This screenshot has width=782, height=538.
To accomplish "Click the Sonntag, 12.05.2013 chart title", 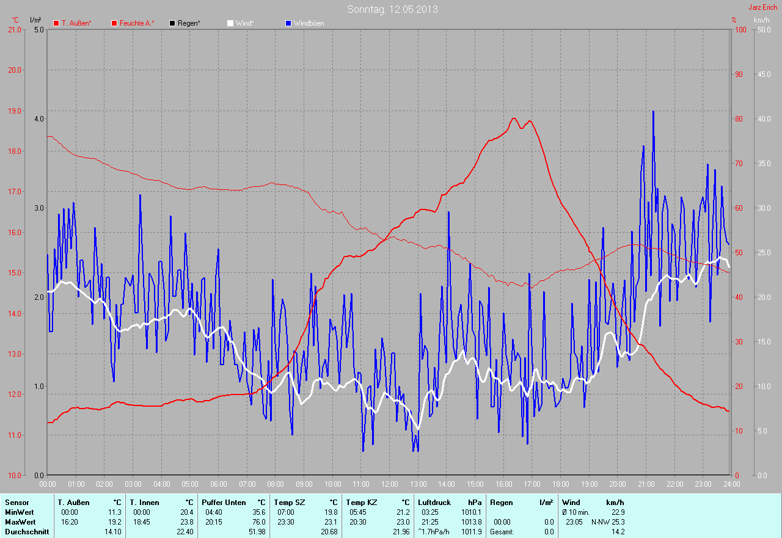I will (392, 9).
